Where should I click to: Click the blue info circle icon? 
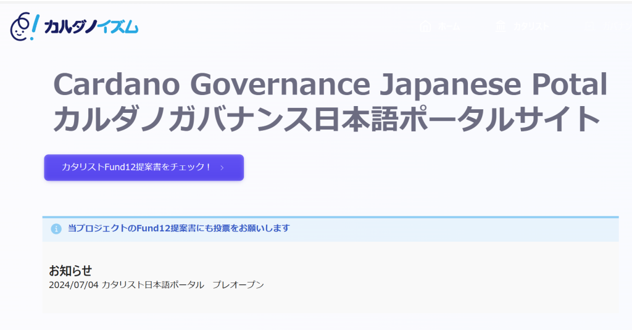click(56, 229)
